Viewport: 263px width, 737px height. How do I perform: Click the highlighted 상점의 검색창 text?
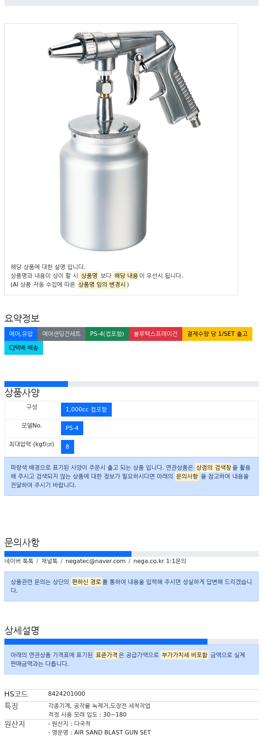[x=213, y=467]
